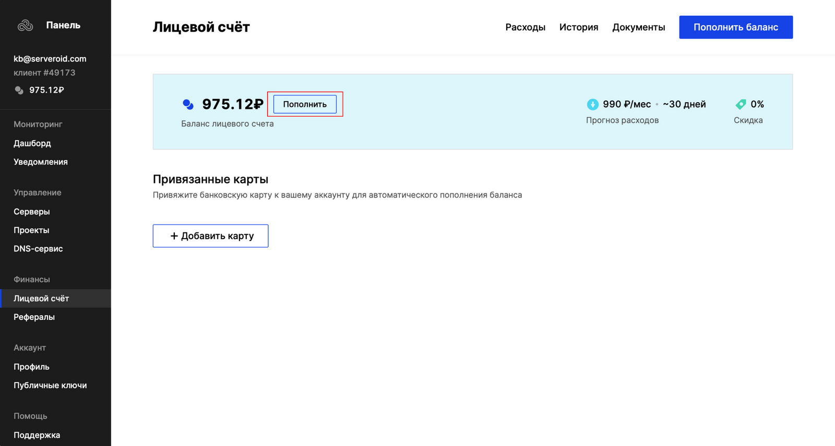This screenshot has height=446, width=835.
Task: Click the Скидка label
Action: point(748,120)
